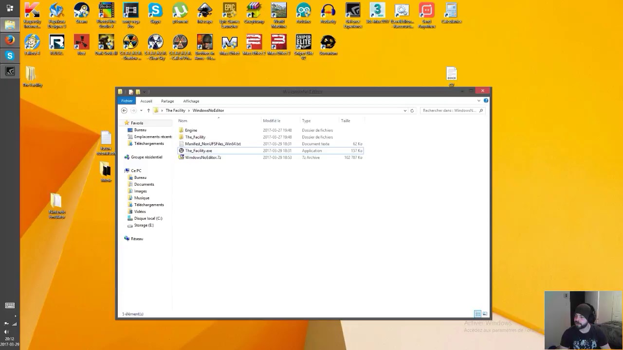Click 157 Ko size of The_Facility.exe
The height and width of the screenshot is (350, 623).
point(357,151)
